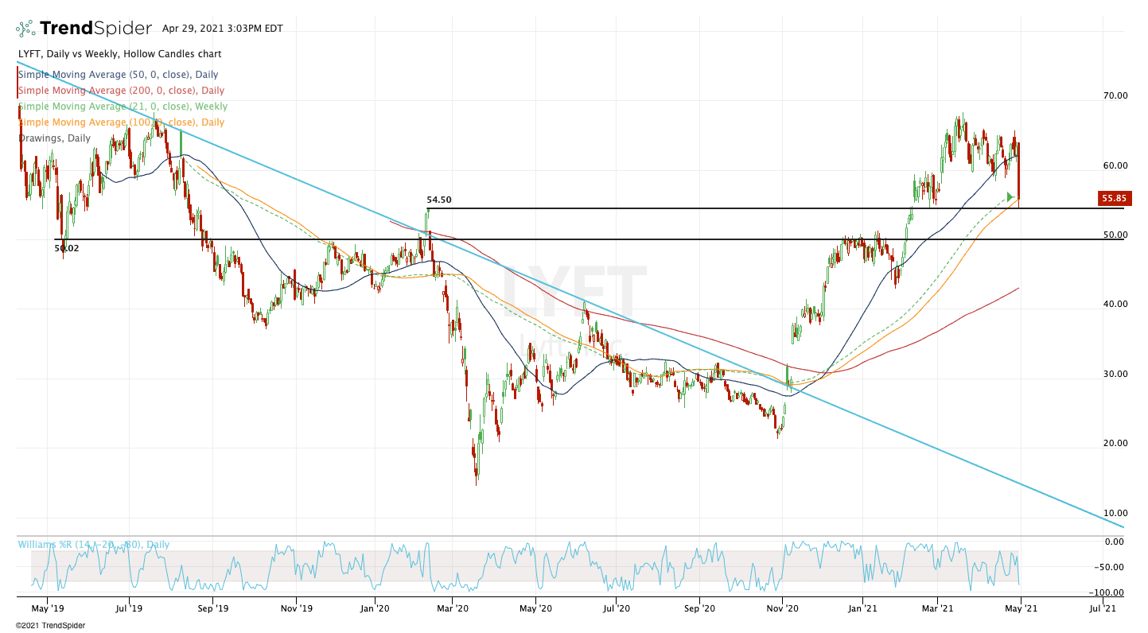Click the 70.00 price axis label

(1115, 96)
